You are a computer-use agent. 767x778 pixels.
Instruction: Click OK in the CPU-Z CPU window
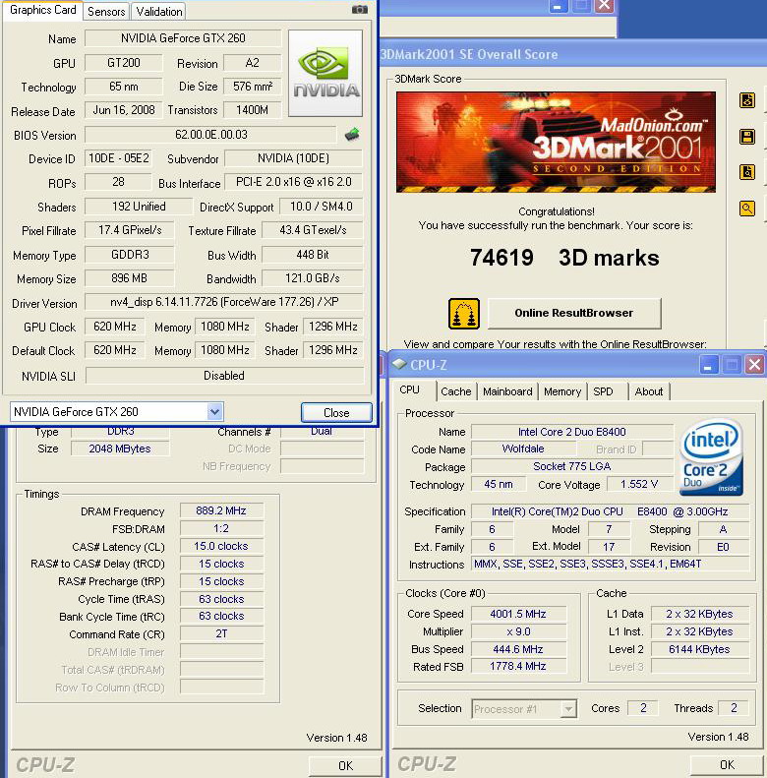coord(727,764)
